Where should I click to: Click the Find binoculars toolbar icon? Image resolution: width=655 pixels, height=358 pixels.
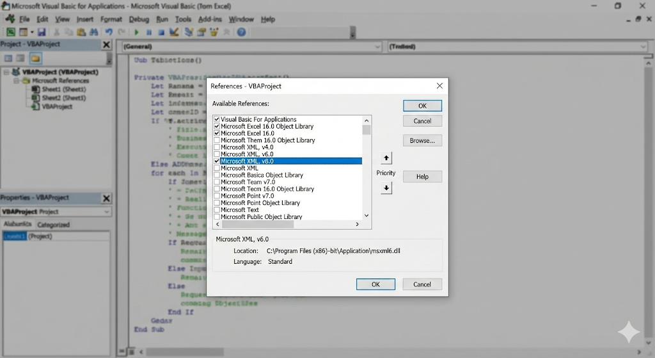94,32
